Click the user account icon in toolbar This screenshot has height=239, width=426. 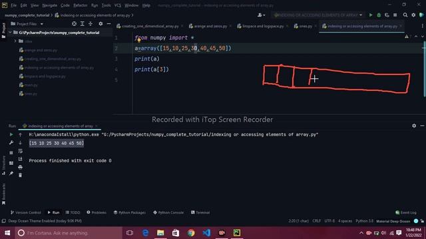261,15
